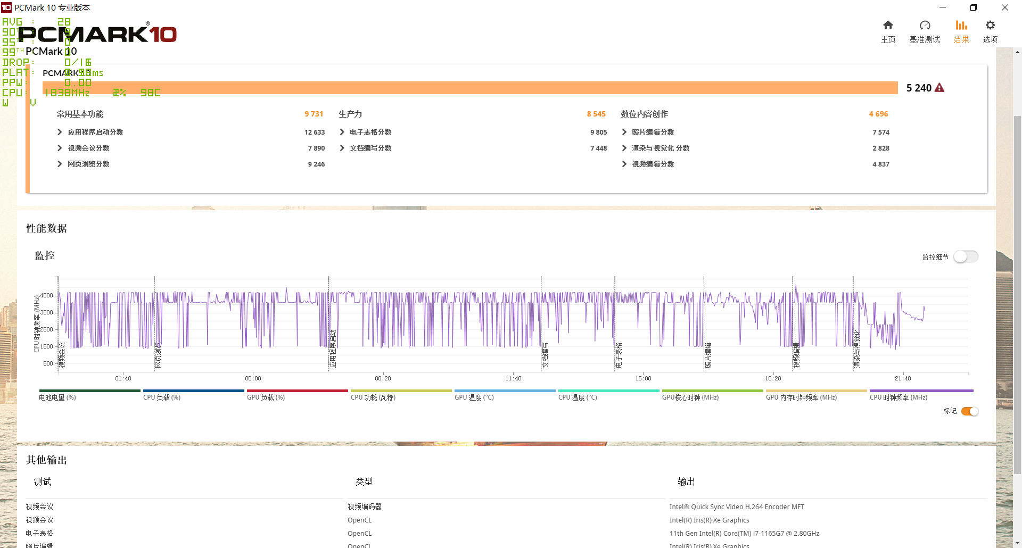Click the 网页浏览 timeline marker in chart
Screen dimensions: 1022x548
pos(158,355)
